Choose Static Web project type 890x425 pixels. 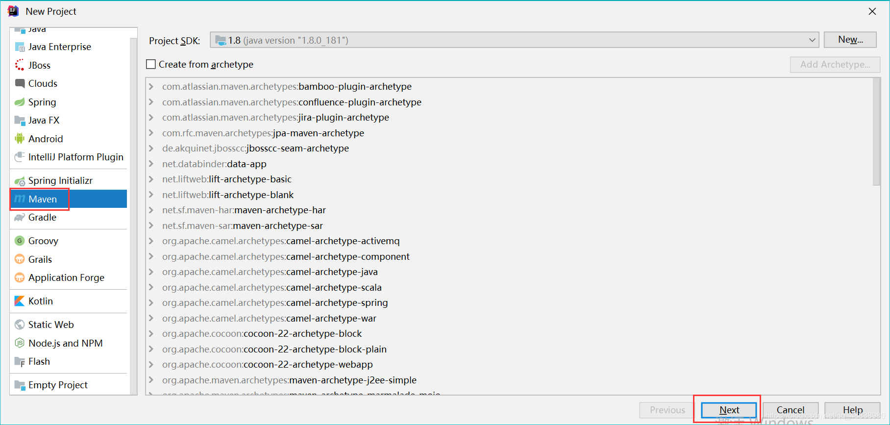(x=51, y=325)
